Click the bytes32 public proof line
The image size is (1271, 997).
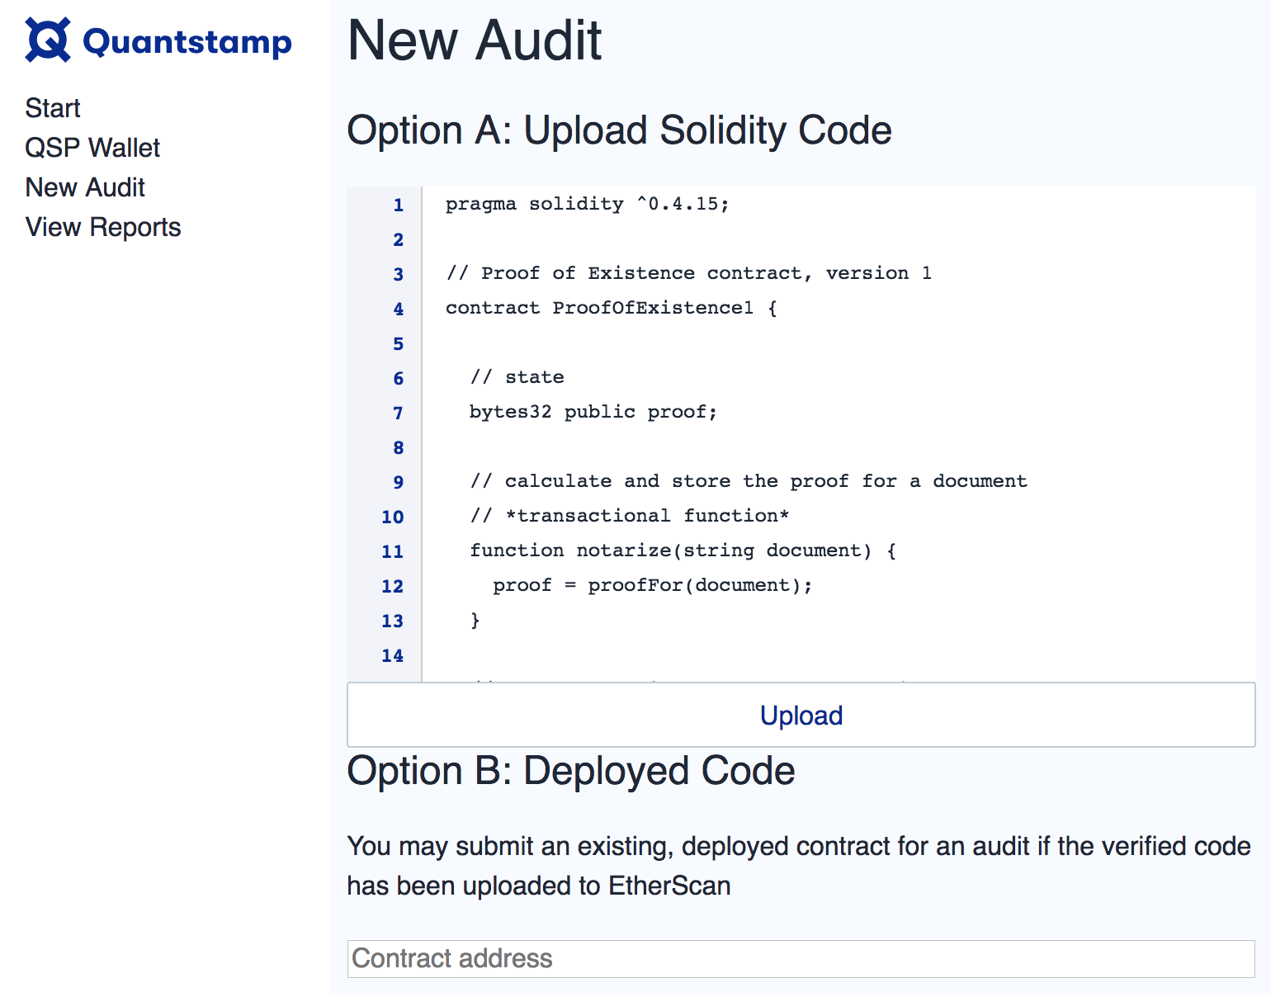(593, 412)
